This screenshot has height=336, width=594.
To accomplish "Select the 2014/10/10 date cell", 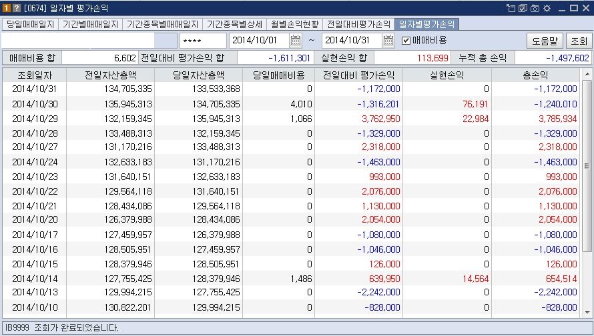I will [x=35, y=307].
